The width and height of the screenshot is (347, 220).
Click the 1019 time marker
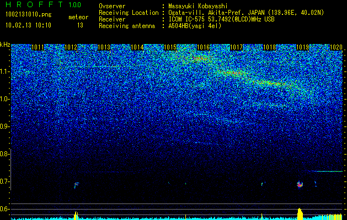(x=302, y=47)
